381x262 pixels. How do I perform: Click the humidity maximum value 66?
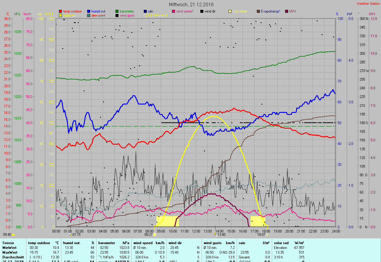(92, 252)
